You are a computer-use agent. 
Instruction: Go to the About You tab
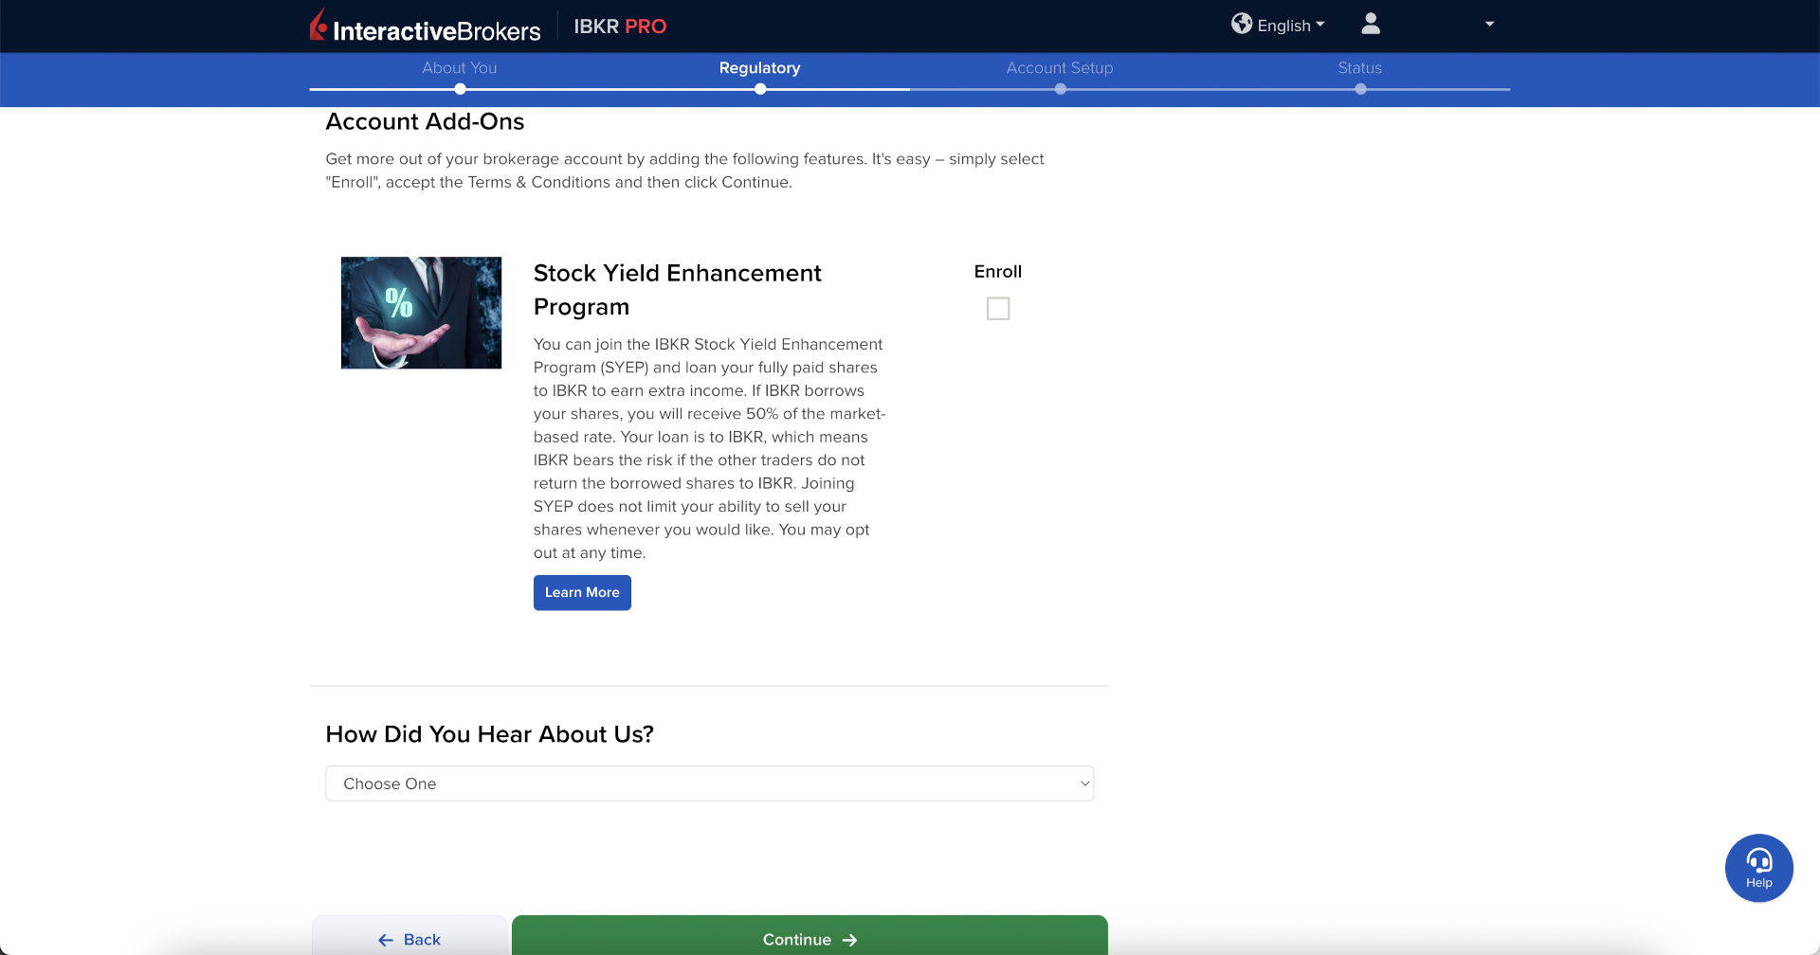click(460, 68)
